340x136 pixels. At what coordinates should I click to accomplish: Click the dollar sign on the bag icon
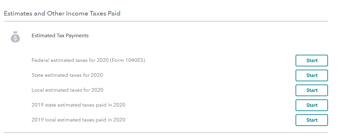tap(15, 39)
